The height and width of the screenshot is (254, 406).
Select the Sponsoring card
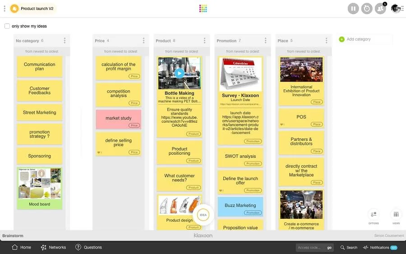click(x=40, y=156)
